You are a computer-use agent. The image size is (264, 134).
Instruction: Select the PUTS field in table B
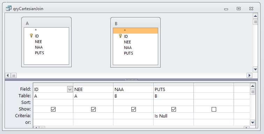[x=135, y=53]
